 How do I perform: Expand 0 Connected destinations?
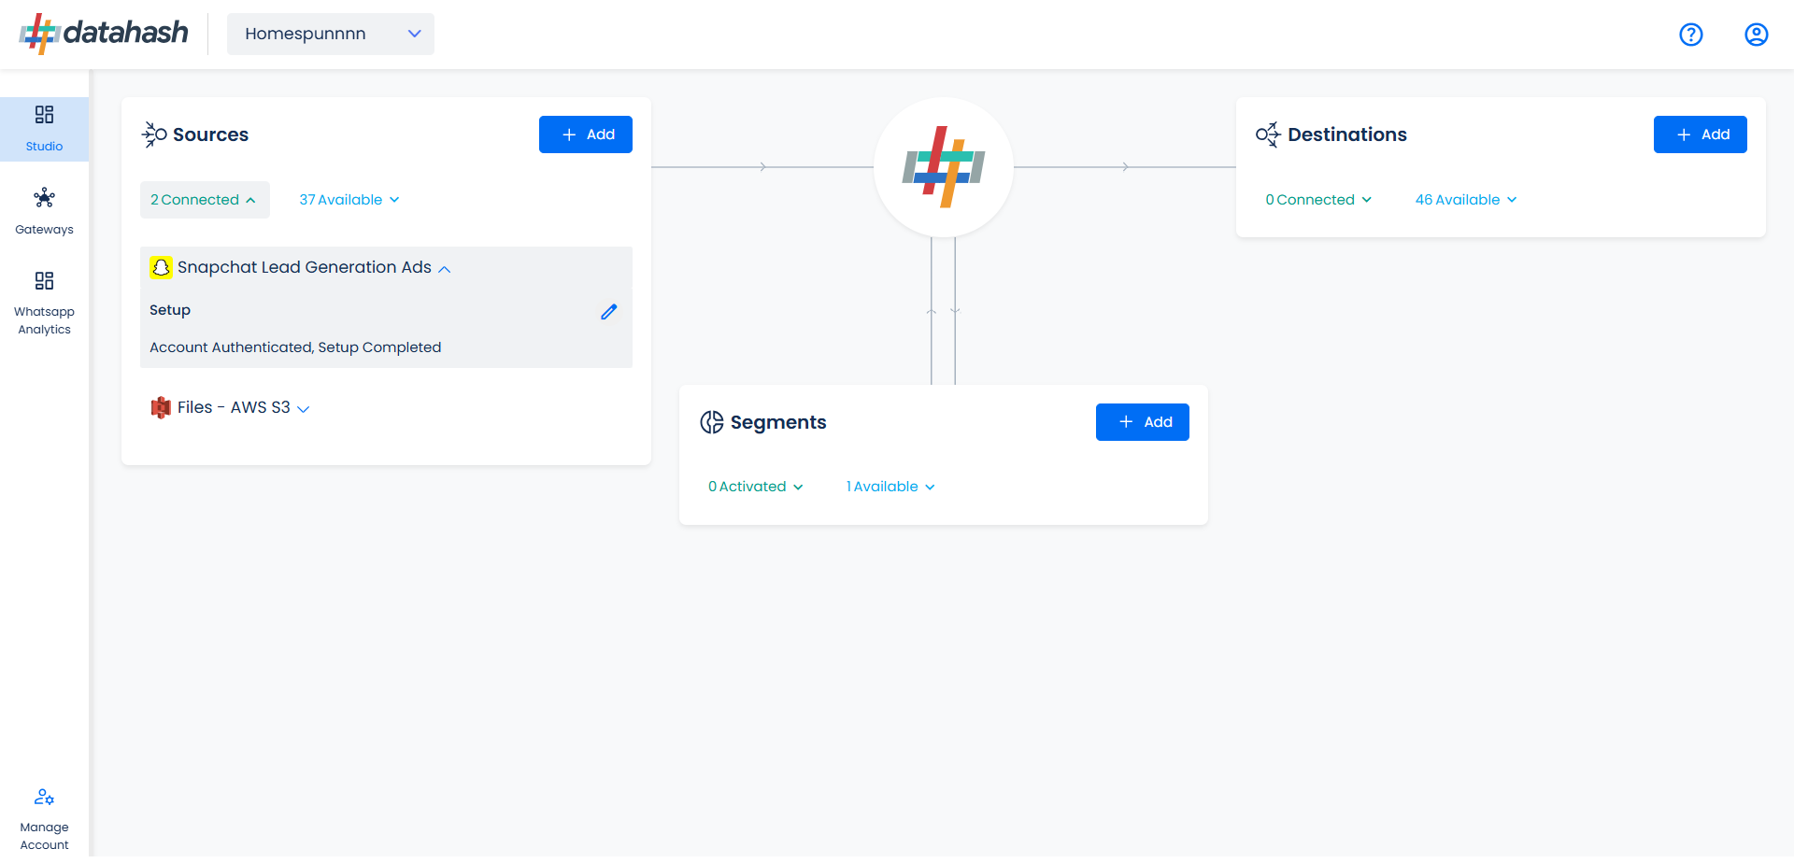[x=1317, y=200]
